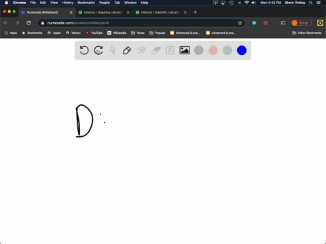Click the volume status icon
This screenshot has width=326, height=244.
pyautogui.click(x=254, y=3)
